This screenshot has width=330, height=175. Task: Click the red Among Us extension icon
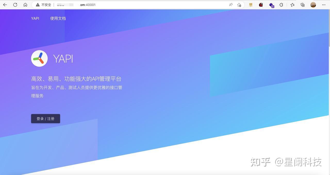coord(261,5)
